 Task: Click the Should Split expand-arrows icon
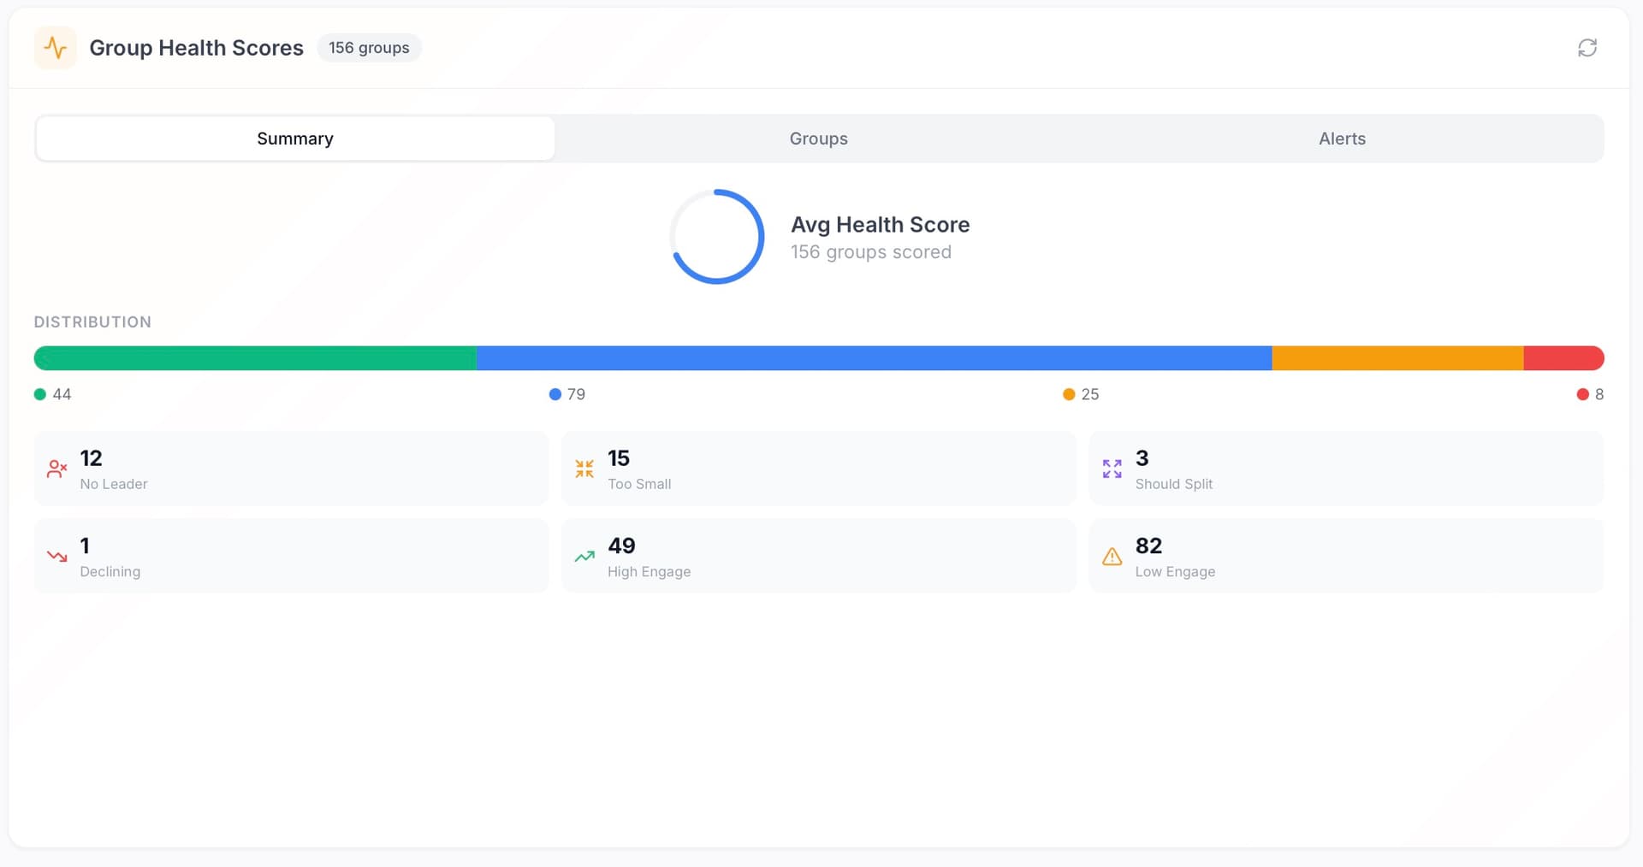point(1112,469)
